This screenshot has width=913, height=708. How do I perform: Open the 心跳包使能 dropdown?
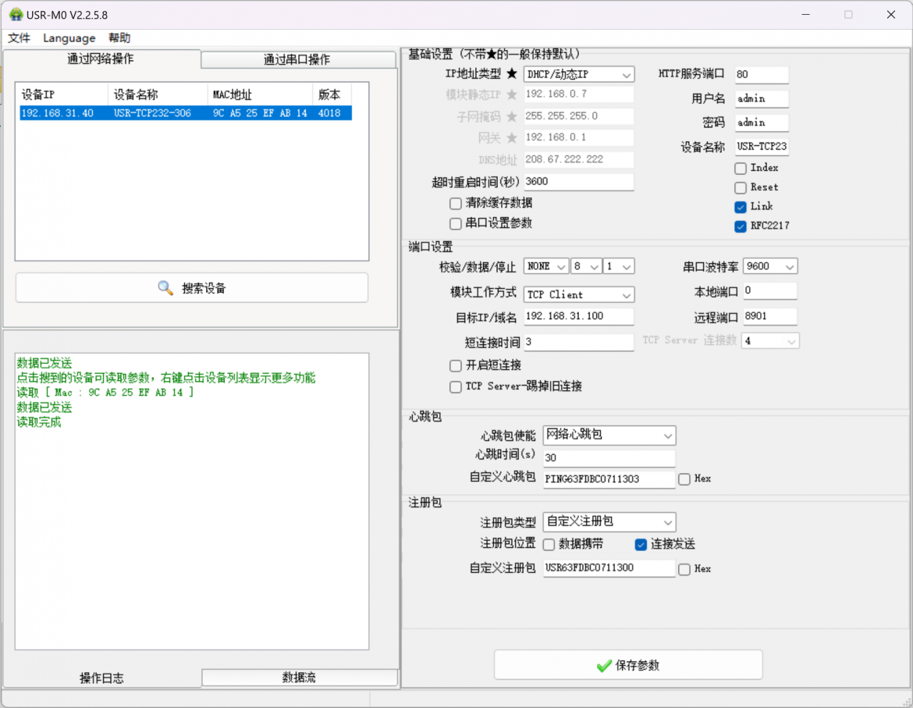coord(609,435)
